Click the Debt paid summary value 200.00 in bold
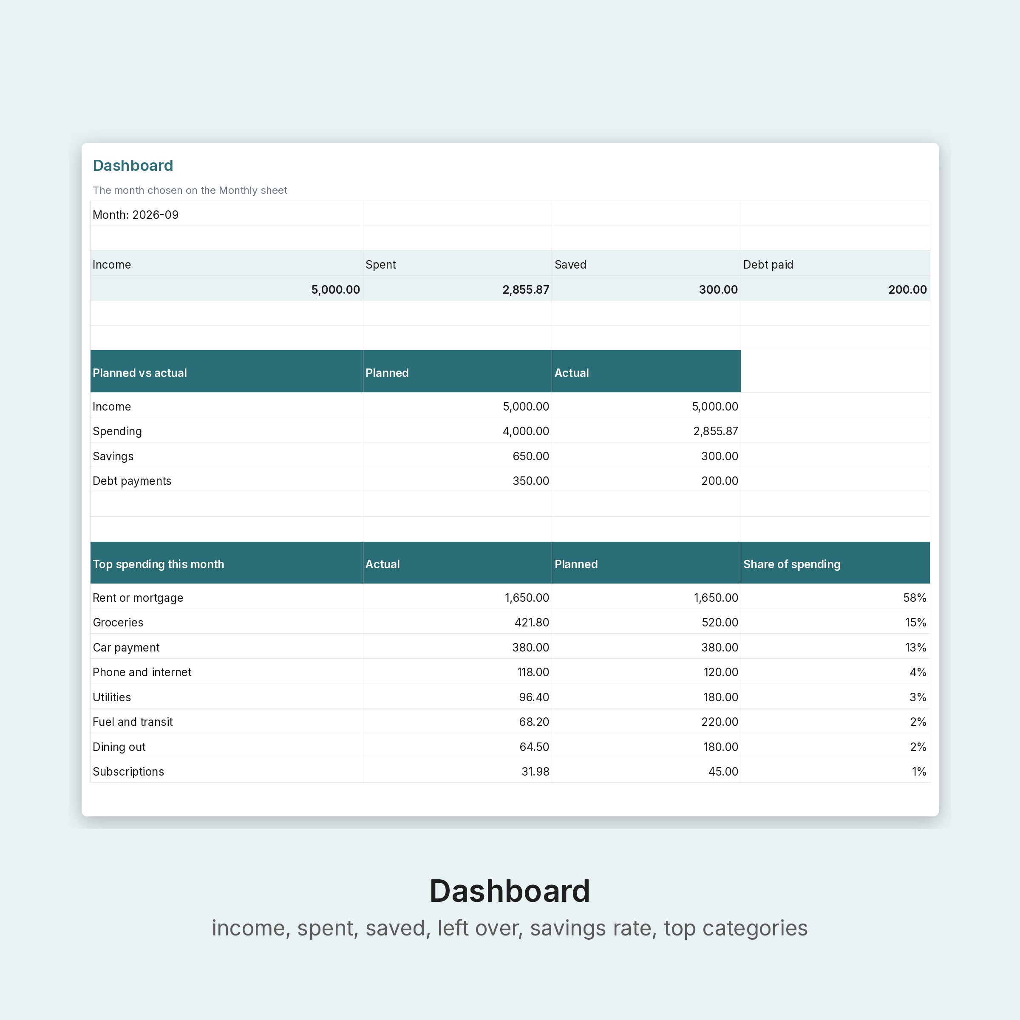The image size is (1020, 1020). click(x=907, y=289)
